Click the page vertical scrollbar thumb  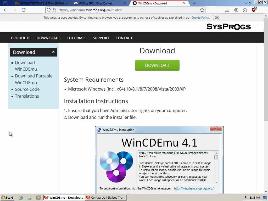[266, 69]
